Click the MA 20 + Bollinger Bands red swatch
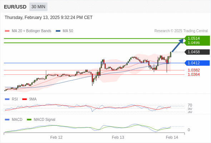Screen dimensions: 211x143 click(7, 31)
